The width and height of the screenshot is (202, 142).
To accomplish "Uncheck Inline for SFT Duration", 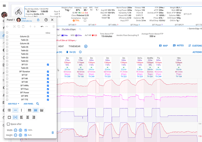I will pyautogui.click(x=48, y=72).
